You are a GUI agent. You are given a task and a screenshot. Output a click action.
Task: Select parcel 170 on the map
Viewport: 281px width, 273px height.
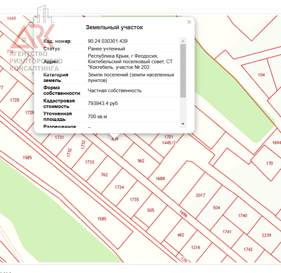[269, 163]
